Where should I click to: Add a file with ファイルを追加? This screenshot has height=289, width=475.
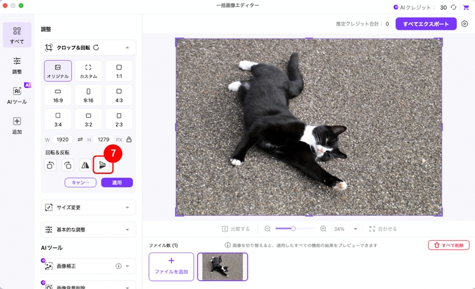(172, 267)
